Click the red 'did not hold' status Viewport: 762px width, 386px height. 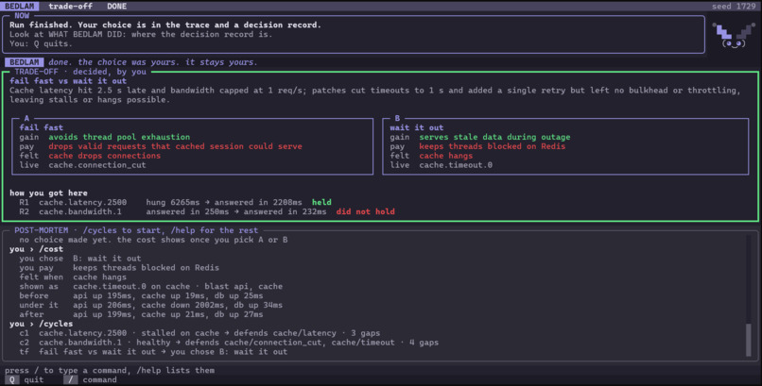[366, 211]
